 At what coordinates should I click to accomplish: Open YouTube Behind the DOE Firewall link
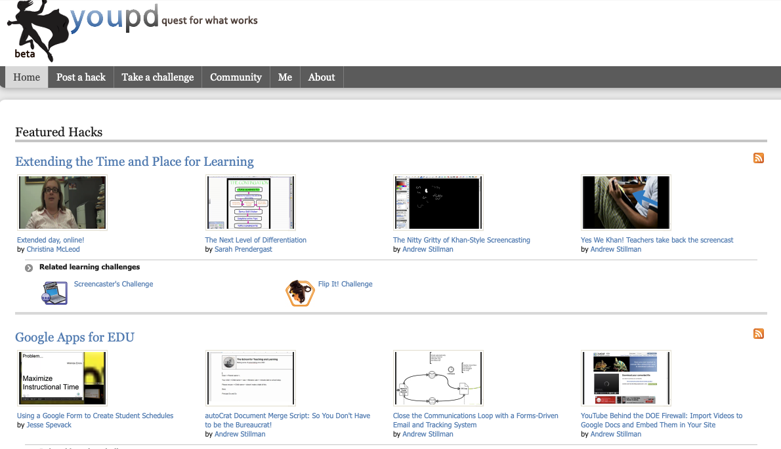click(x=662, y=420)
